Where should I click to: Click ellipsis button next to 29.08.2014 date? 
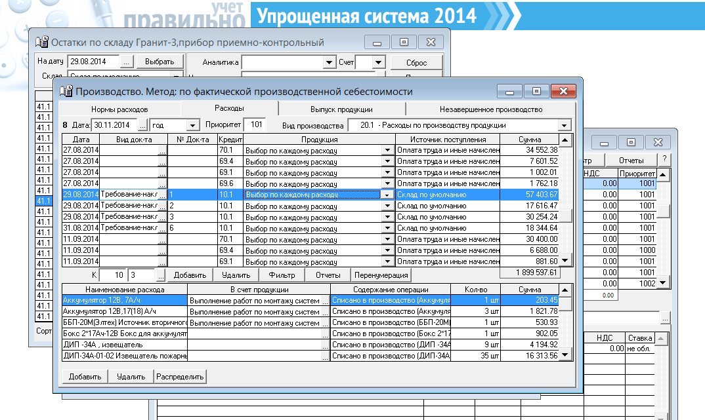(x=127, y=62)
